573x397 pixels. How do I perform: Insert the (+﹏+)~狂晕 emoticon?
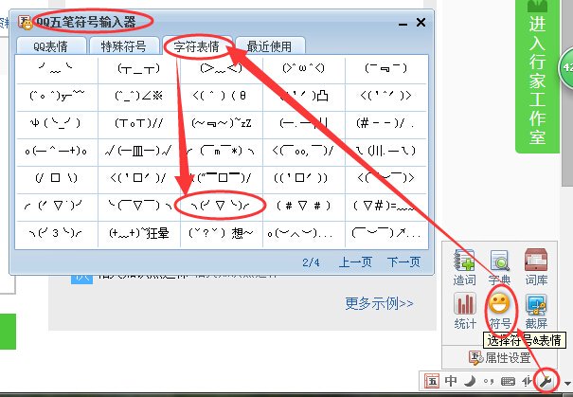tap(139, 233)
